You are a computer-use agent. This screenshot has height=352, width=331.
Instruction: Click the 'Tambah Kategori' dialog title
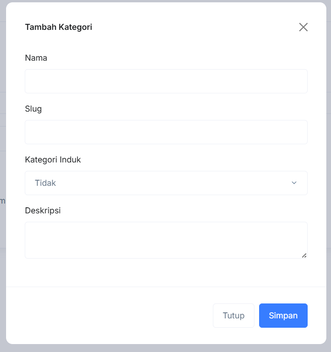58,27
